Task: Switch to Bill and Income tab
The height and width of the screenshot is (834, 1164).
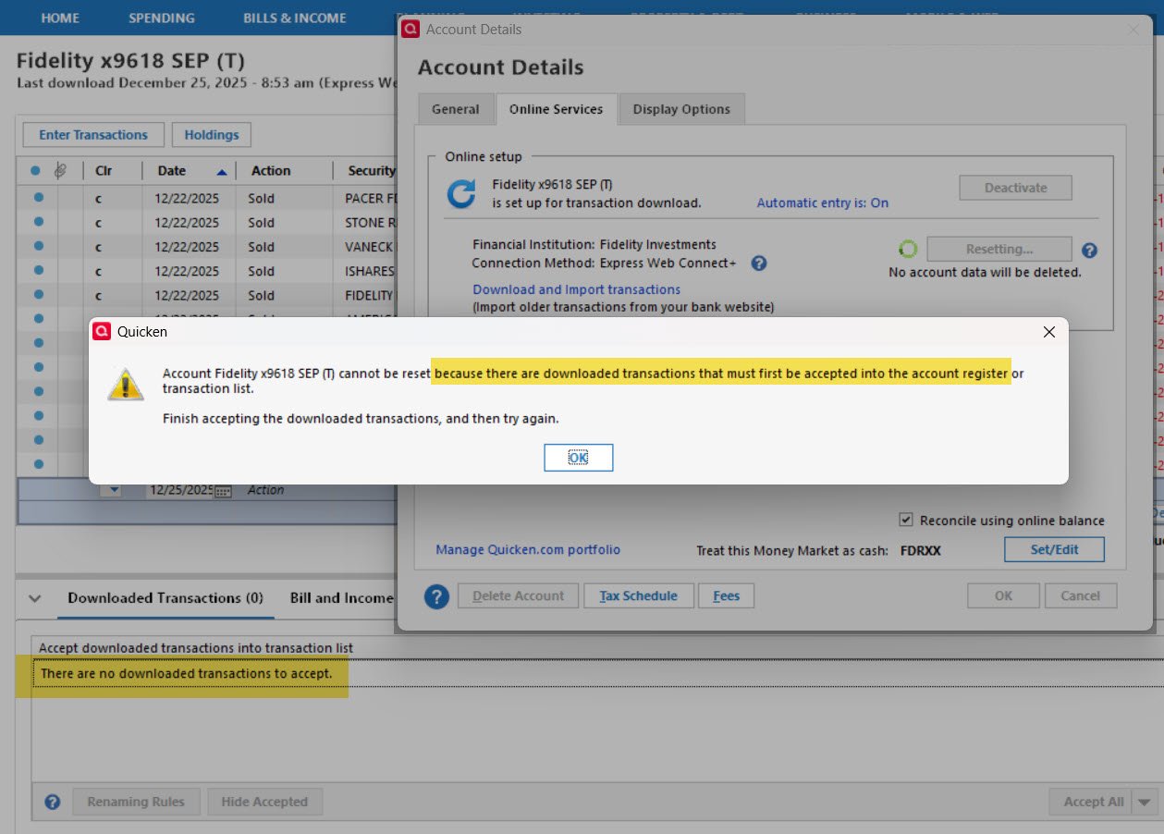Action: point(342,598)
